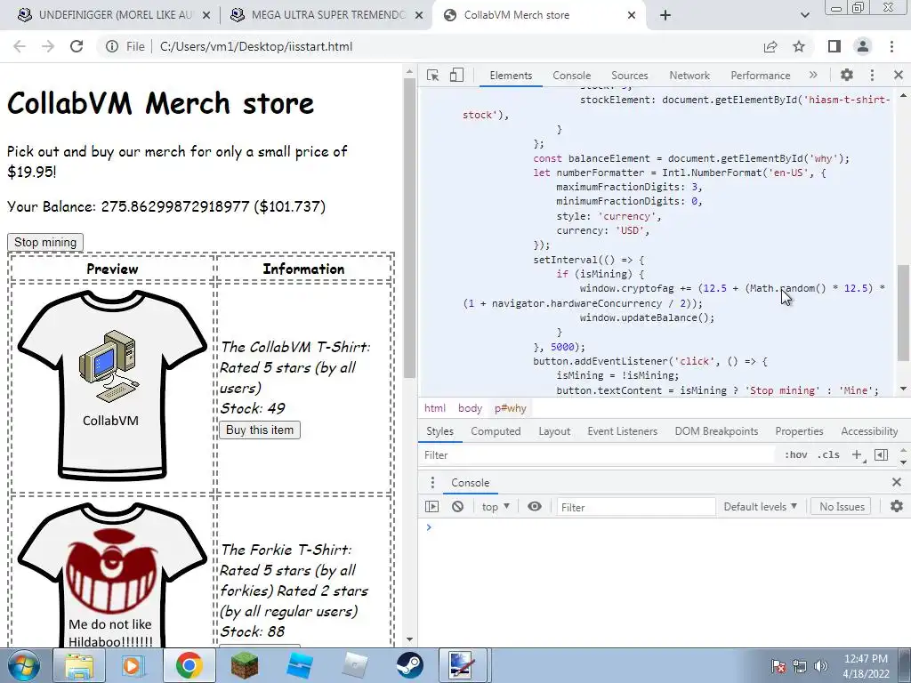Open the Properties pane tab
911x683 pixels.
799,431
